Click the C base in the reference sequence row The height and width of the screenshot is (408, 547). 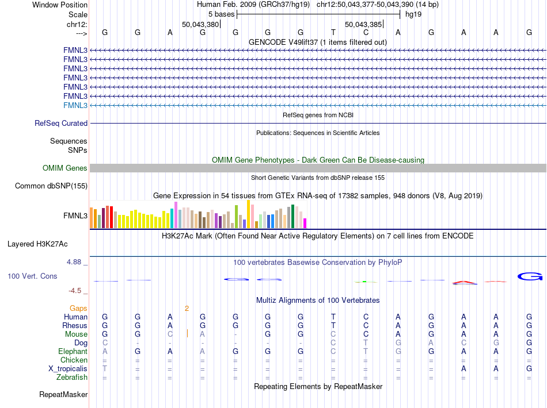(x=366, y=33)
